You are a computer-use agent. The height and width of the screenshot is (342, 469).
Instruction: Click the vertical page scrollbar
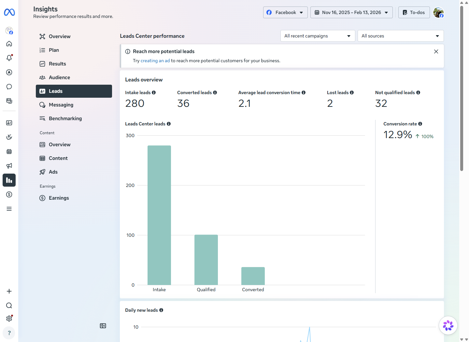point(462,88)
